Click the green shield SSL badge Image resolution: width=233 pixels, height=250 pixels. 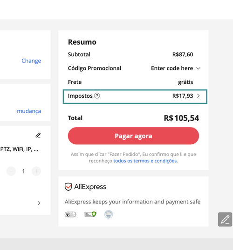90,214
